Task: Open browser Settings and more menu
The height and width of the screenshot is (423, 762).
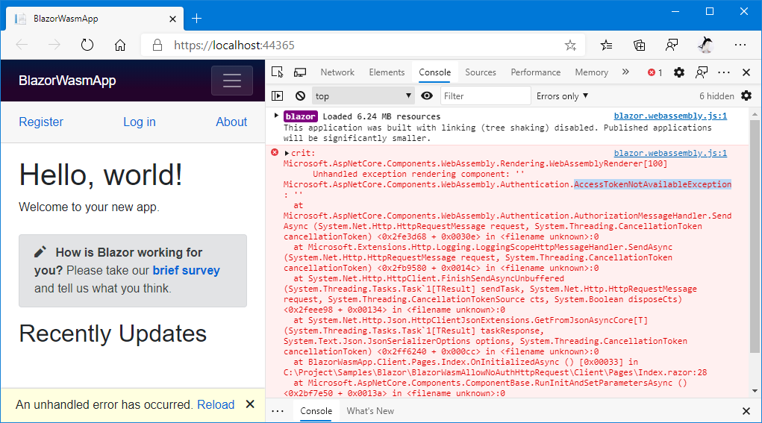Action: point(740,45)
